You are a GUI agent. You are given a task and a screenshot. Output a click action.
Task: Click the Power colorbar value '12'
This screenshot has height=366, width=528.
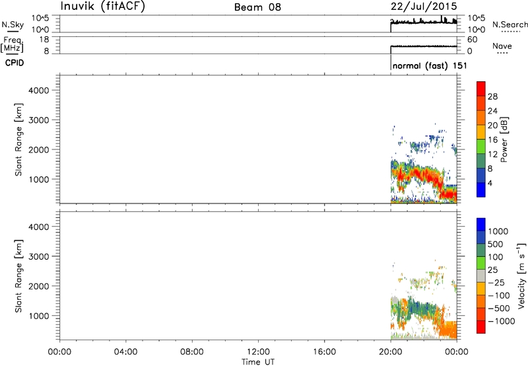[492, 154]
